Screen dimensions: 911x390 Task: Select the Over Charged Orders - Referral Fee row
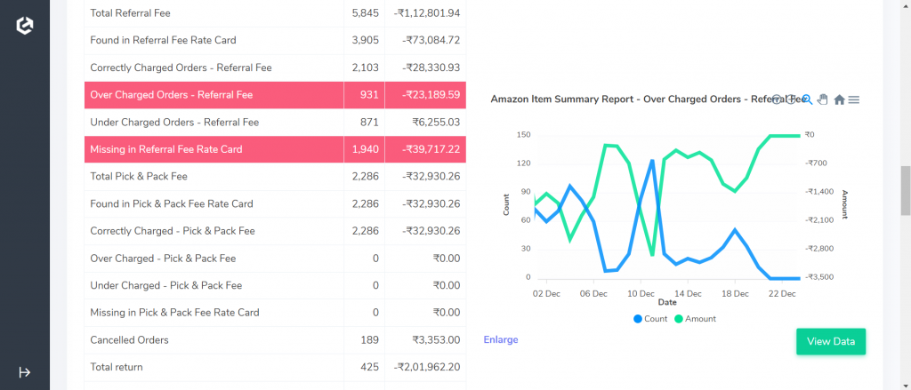tap(275, 95)
